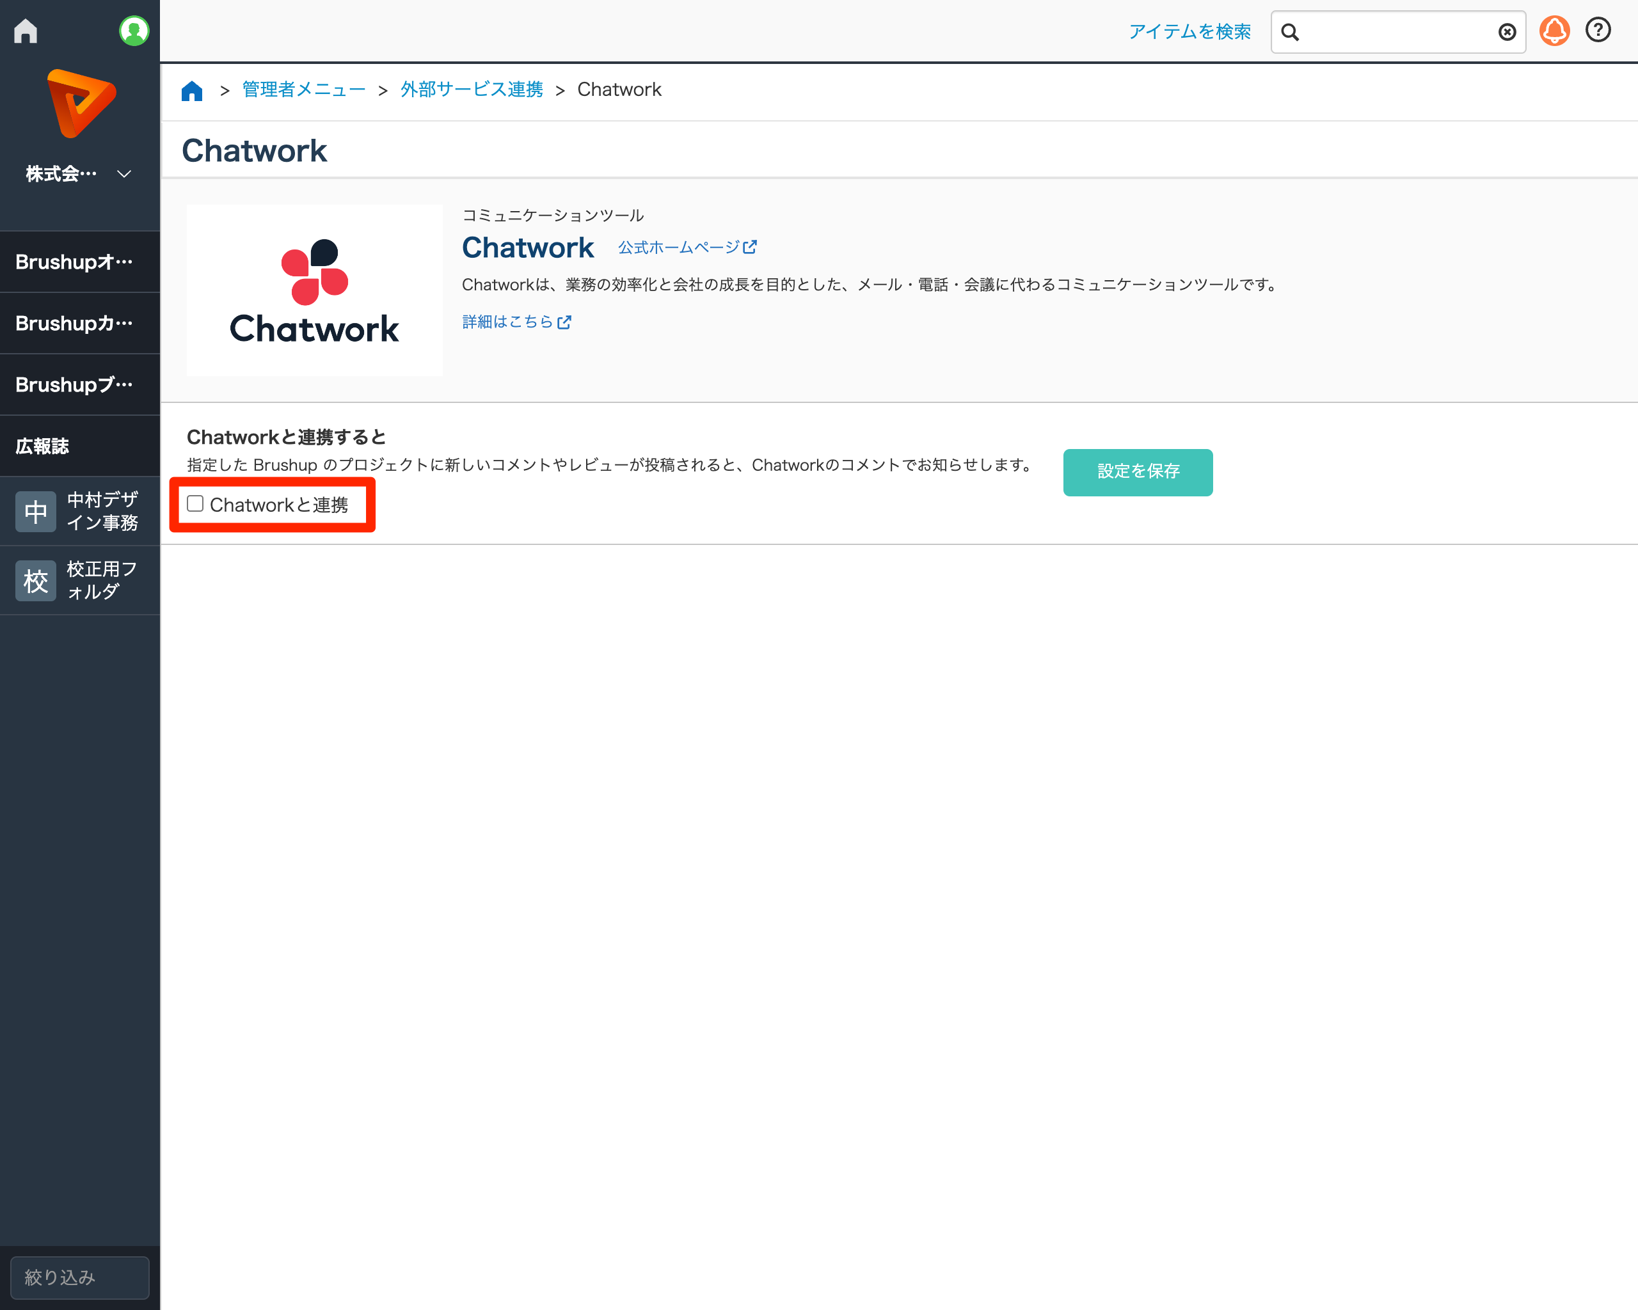Open the 詳細はこちら link
Image resolution: width=1638 pixels, height=1310 pixels.
pyautogui.click(x=516, y=322)
